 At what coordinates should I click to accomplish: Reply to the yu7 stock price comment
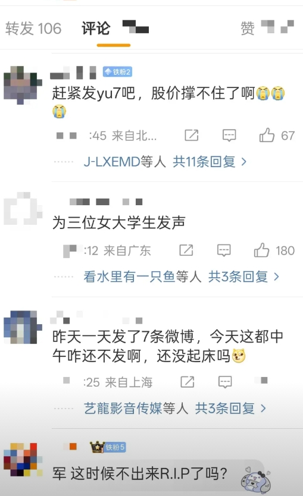229,136
